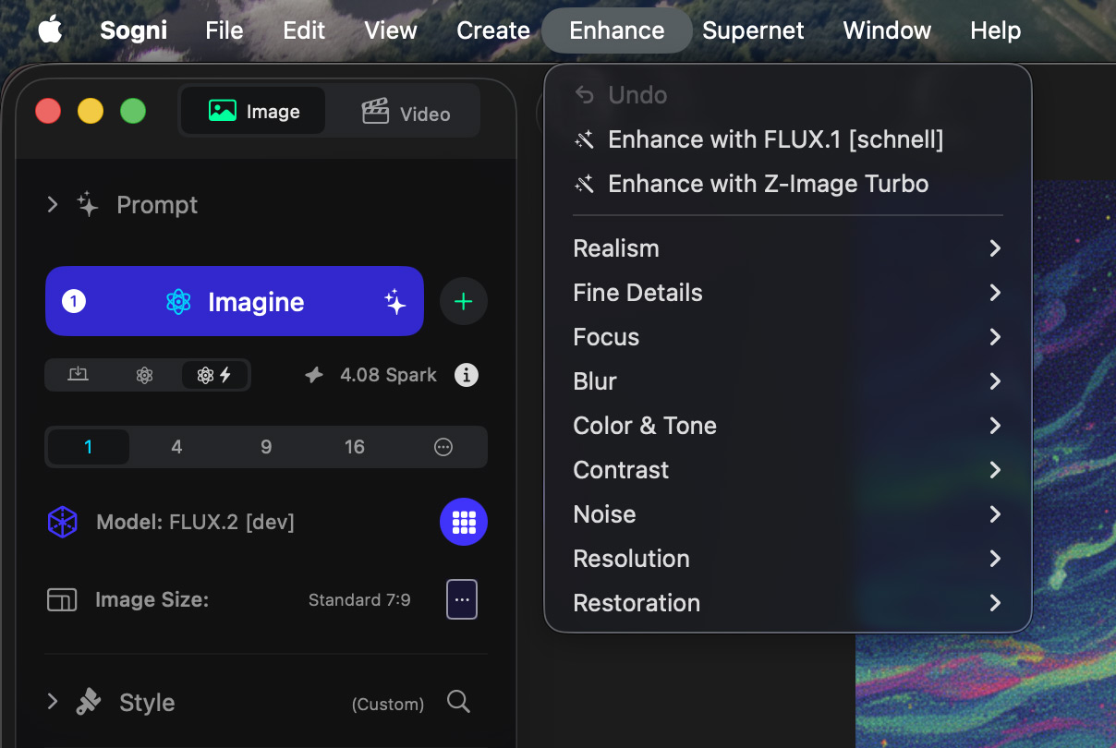The height and width of the screenshot is (748, 1116).
Task: Click the Spark info icon
Action: (467, 375)
